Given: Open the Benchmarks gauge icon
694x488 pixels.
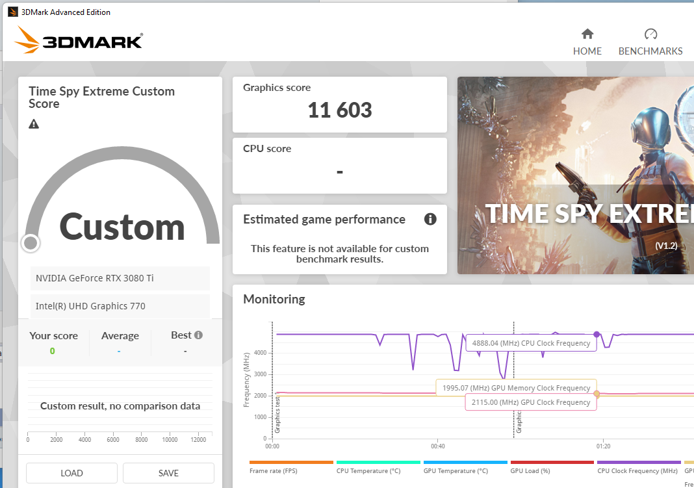Looking at the screenshot, I should pyautogui.click(x=650, y=34).
